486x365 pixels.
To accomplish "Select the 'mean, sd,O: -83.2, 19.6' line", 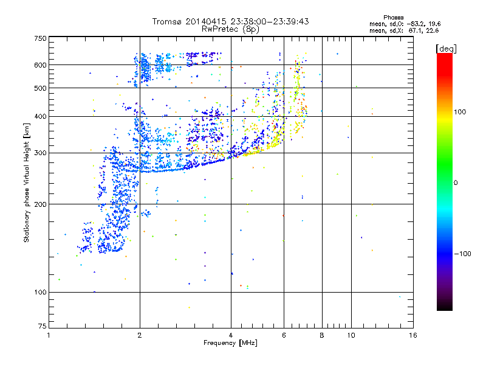I will click(405, 24).
